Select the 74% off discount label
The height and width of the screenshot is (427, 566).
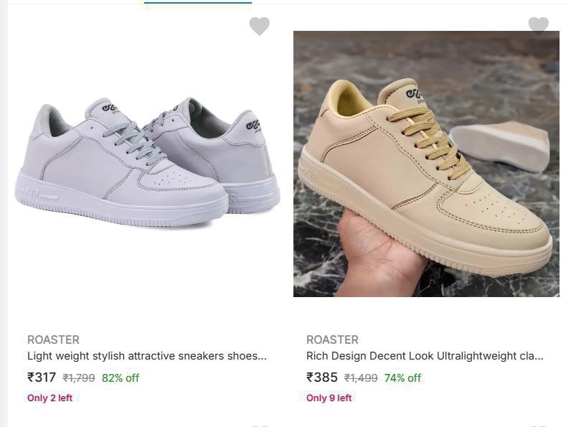402,378
